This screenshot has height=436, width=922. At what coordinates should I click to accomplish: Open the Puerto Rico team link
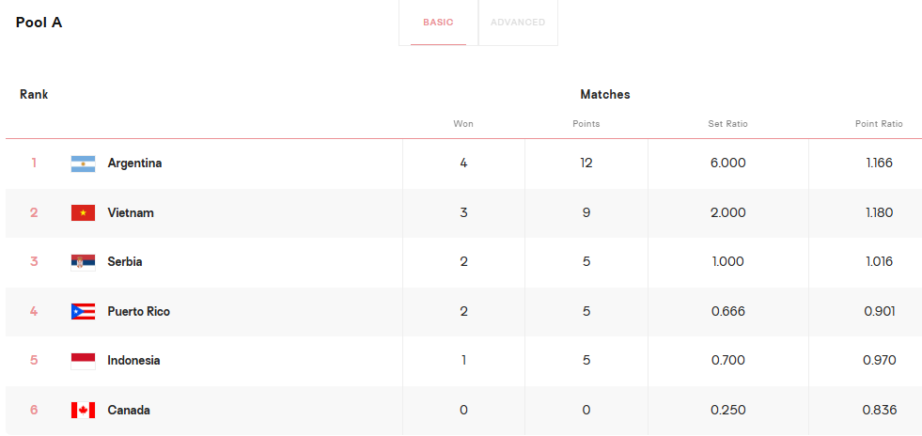point(139,311)
